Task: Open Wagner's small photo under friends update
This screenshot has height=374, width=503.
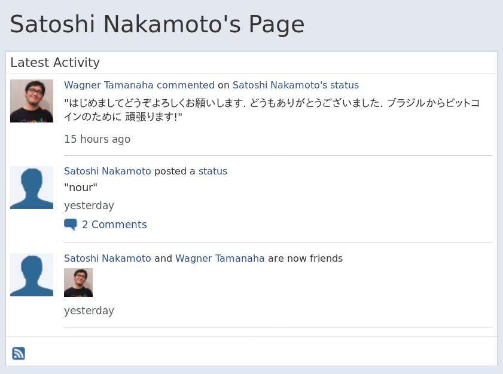Action: pyautogui.click(x=78, y=283)
